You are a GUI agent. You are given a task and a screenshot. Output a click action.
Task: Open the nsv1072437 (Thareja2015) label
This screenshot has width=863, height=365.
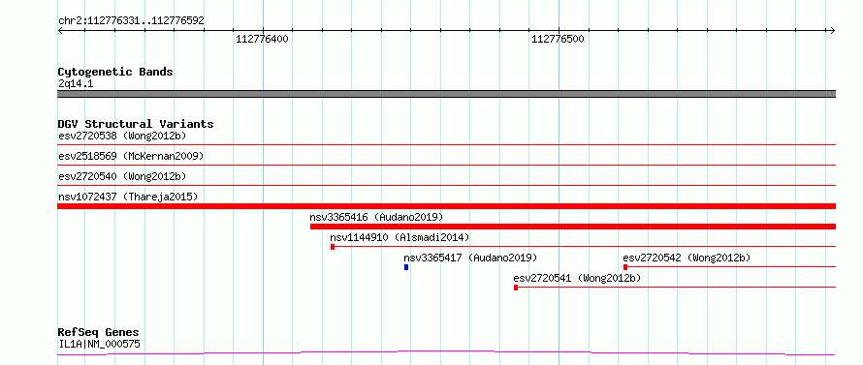[128, 197]
